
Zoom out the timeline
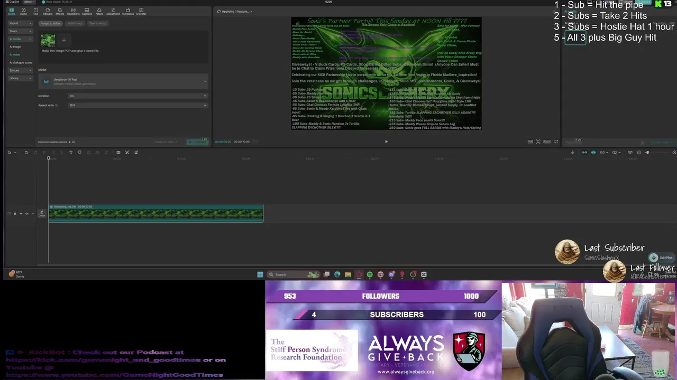point(639,153)
